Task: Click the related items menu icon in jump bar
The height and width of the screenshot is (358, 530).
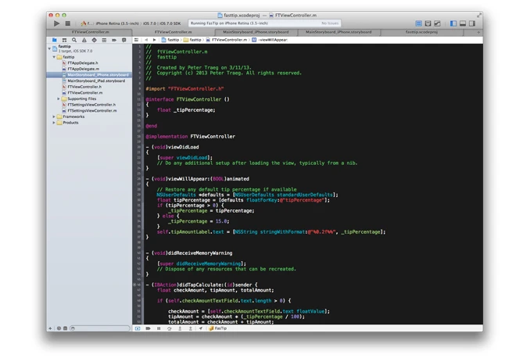Action: click(136, 40)
